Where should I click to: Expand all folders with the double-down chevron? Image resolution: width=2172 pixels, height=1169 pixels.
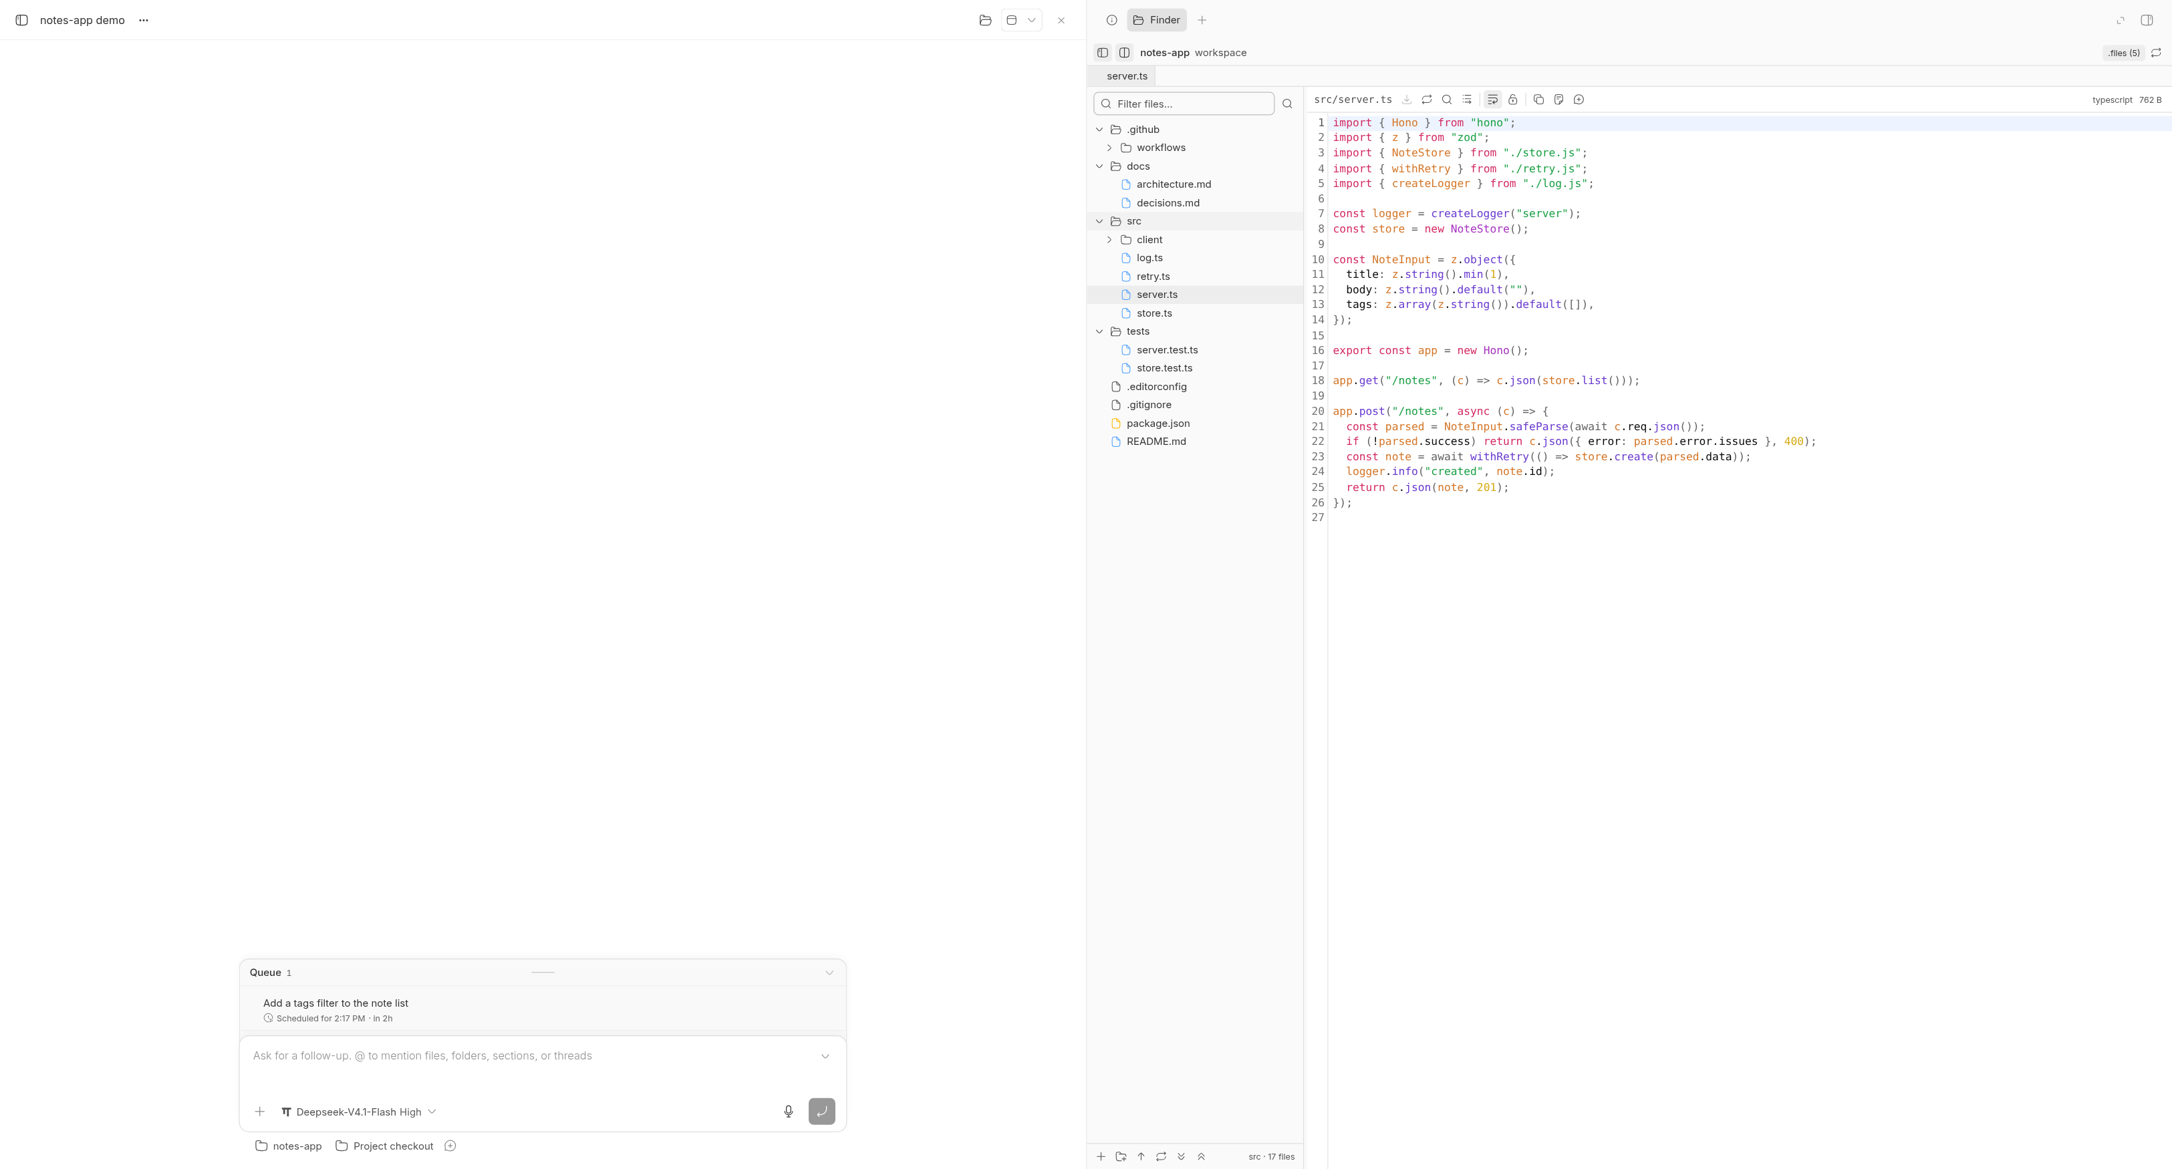pyautogui.click(x=1182, y=1156)
